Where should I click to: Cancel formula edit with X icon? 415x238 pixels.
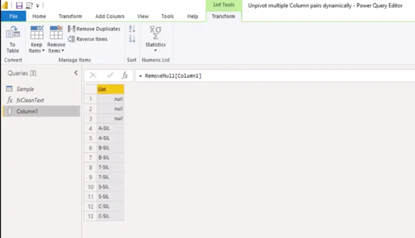click(x=93, y=75)
